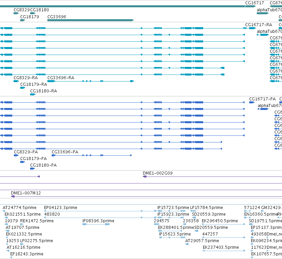The image size is (282, 259).
Task: Click the CG18180-PA protein label
Action: tap(43, 165)
